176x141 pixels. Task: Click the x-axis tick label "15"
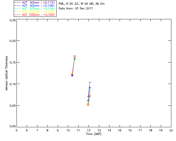click(x=120, y=130)
